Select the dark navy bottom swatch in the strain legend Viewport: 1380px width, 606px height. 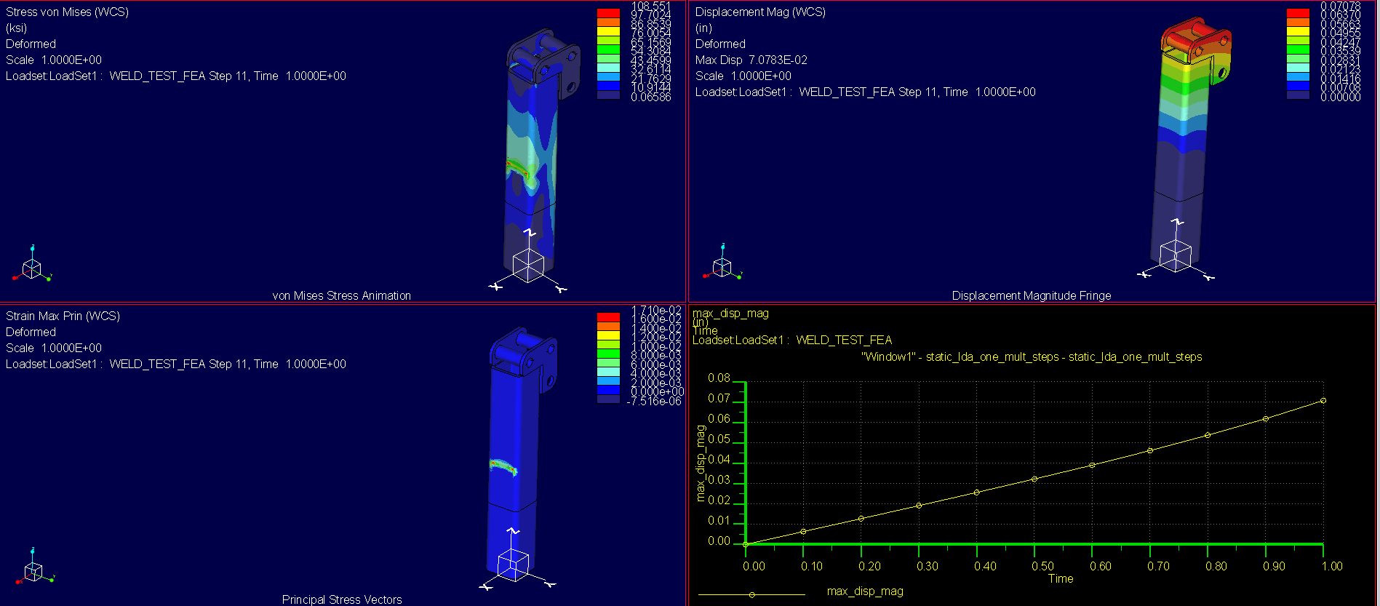(x=608, y=399)
